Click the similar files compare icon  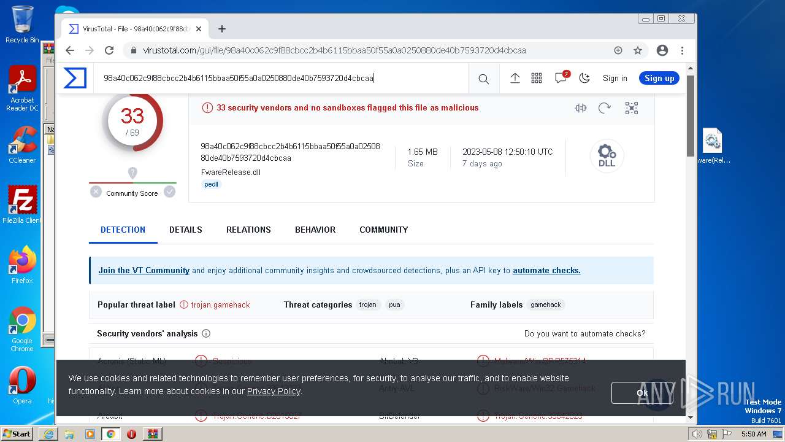581,108
